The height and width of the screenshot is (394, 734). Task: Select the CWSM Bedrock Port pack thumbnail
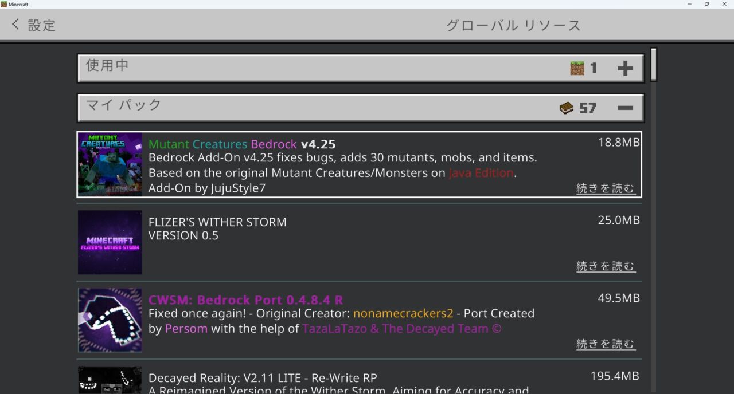tap(110, 320)
